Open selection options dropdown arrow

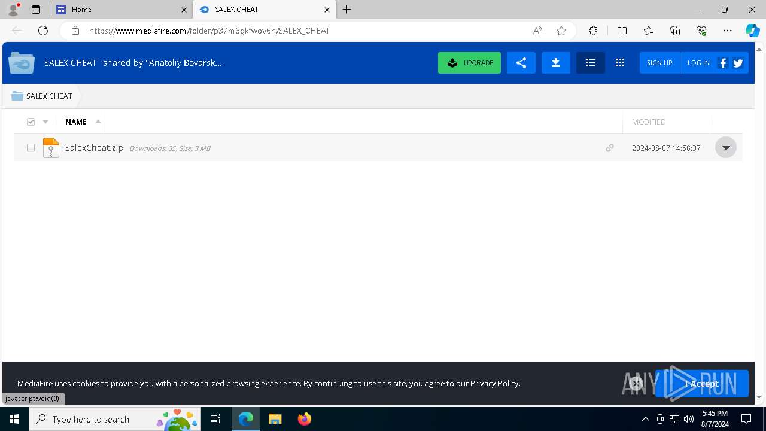tap(45, 122)
